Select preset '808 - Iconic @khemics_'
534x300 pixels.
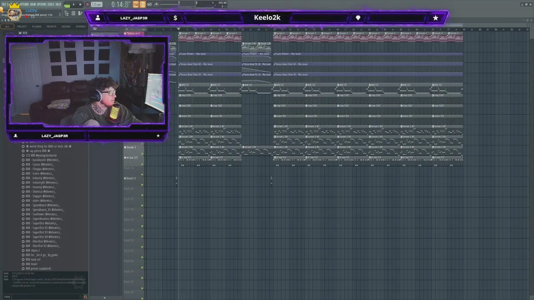[39, 173]
